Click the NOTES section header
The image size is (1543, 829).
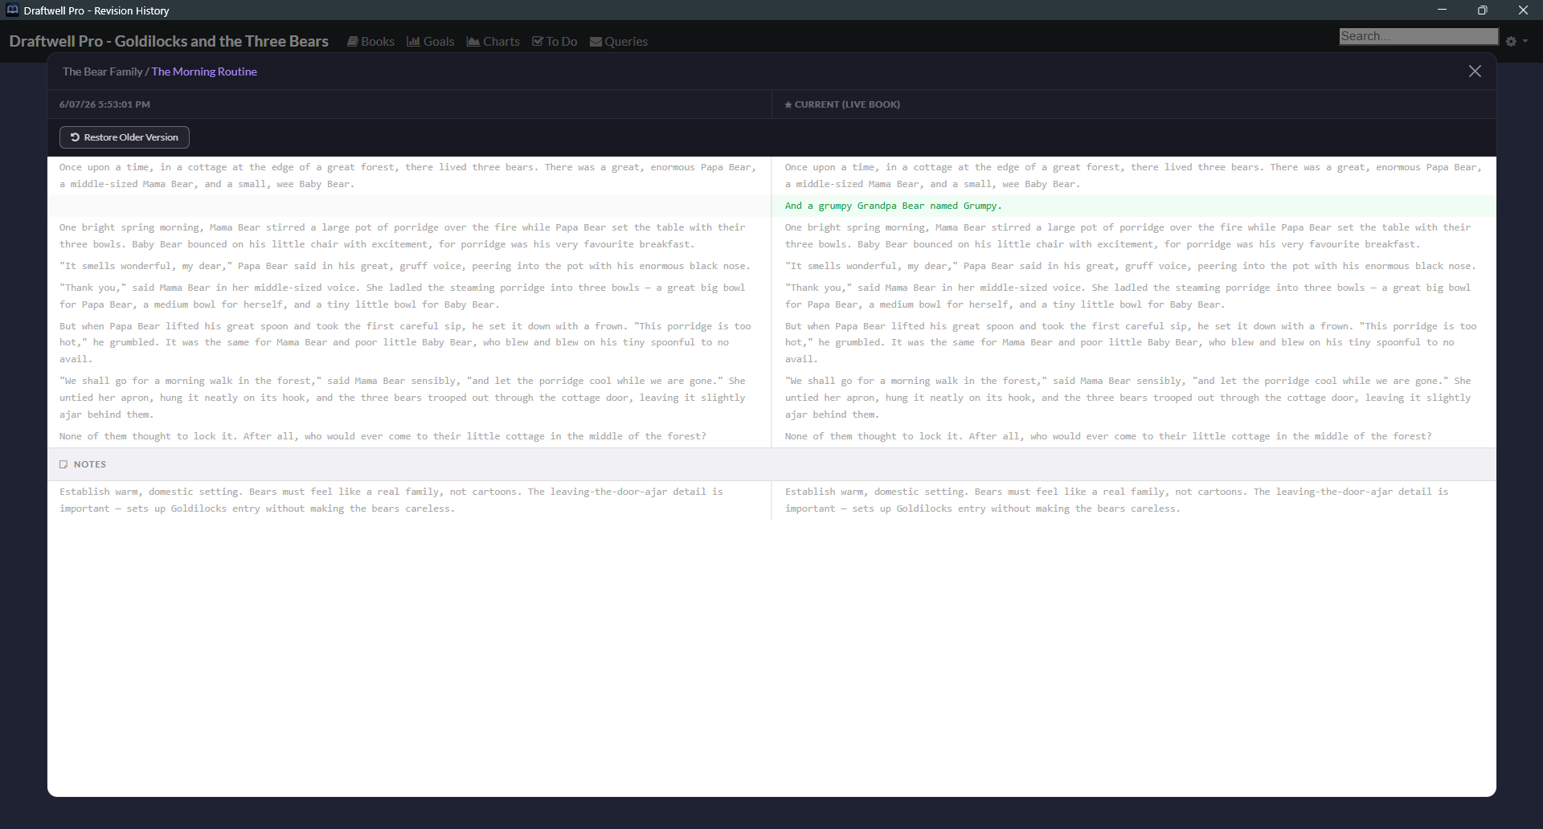771,464
